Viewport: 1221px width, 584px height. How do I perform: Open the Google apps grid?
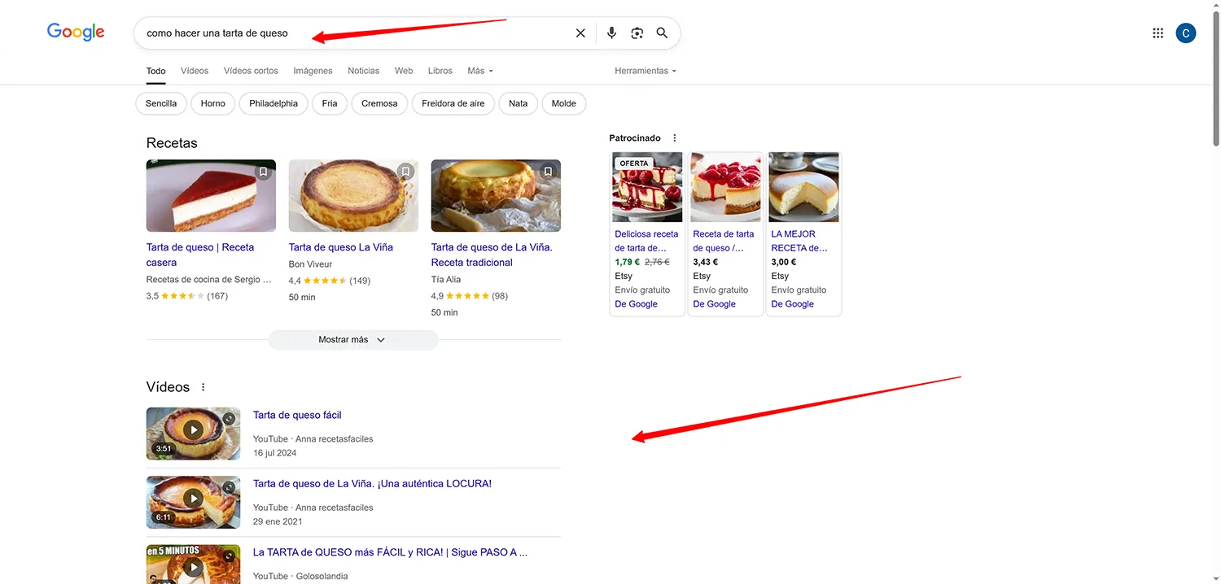1158,33
